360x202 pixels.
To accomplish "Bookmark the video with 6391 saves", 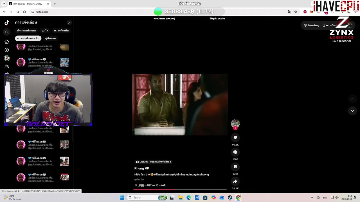I will coord(235,167).
